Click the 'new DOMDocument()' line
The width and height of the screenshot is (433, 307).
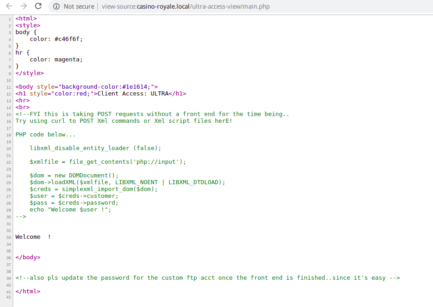coord(74,175)
